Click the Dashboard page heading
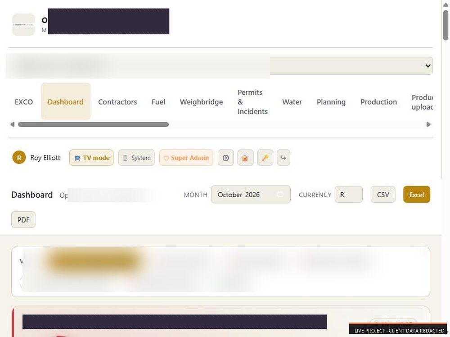This screenshot has height=337, width=450. (32, 195)
